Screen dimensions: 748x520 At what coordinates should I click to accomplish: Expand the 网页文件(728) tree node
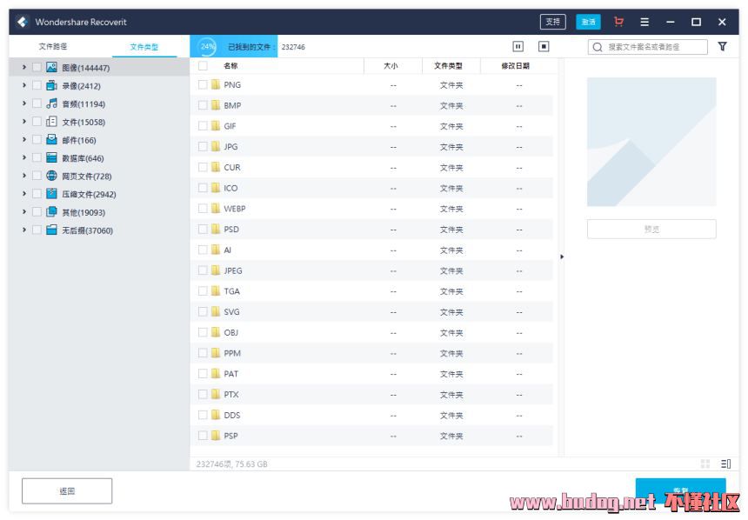tap(23, 176)
